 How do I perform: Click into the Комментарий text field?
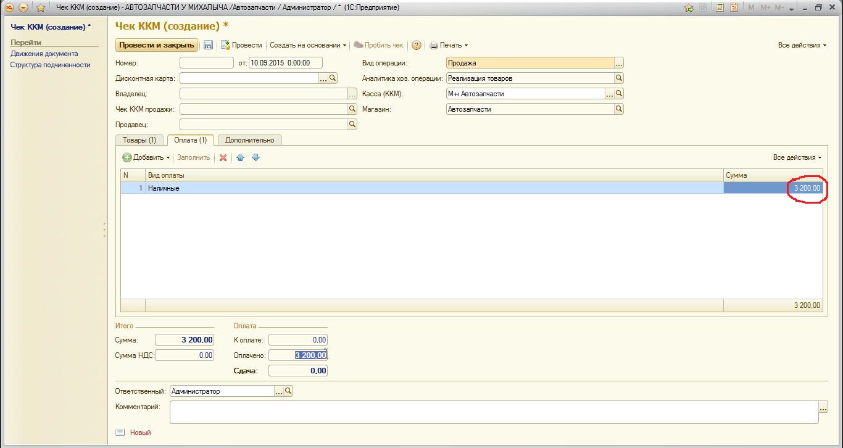tap(494, 412)
